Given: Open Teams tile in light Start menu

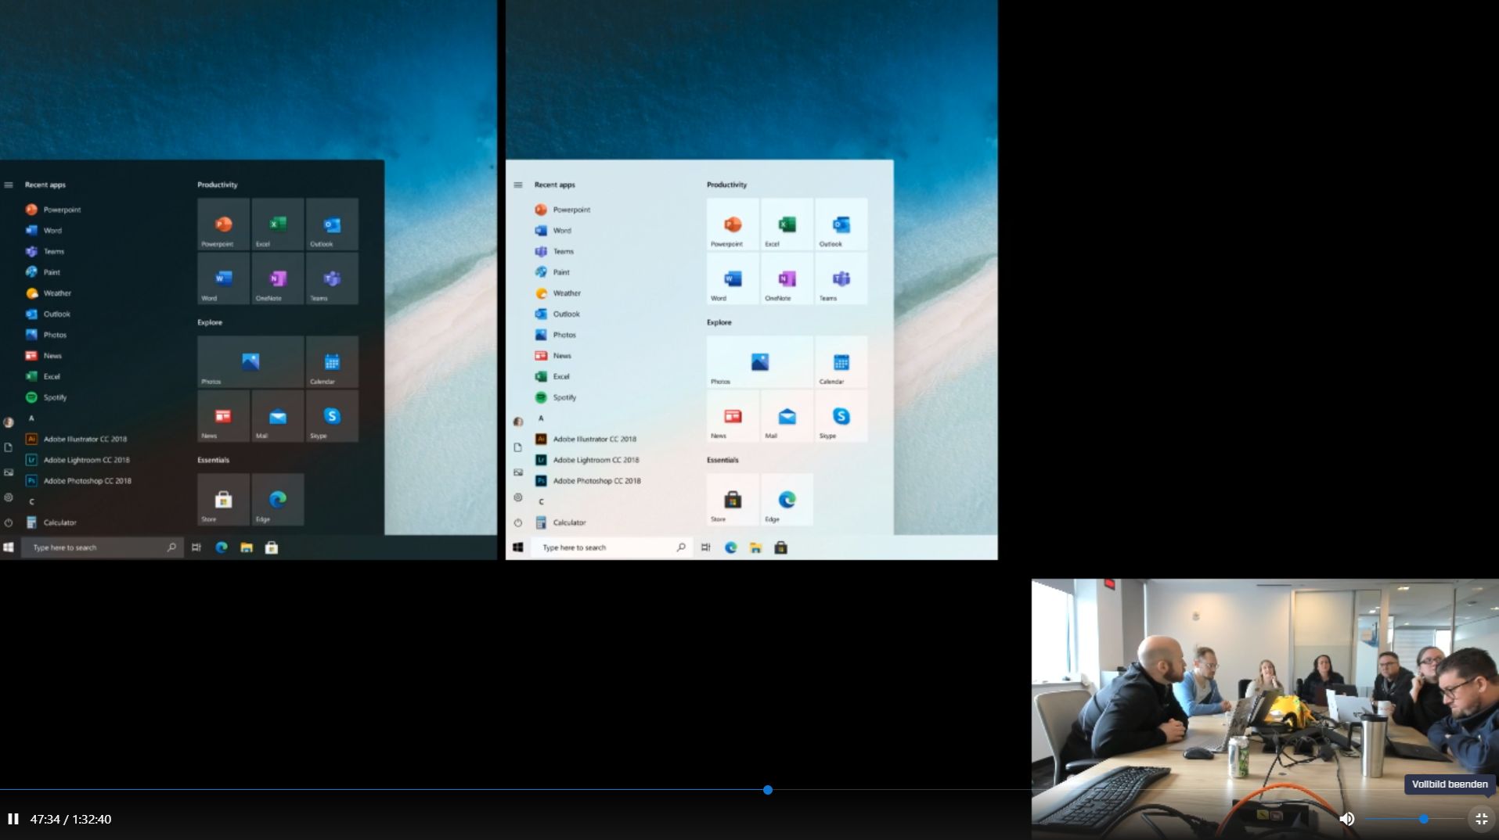Looking at the screenshot, I should [x=841, y=278].
